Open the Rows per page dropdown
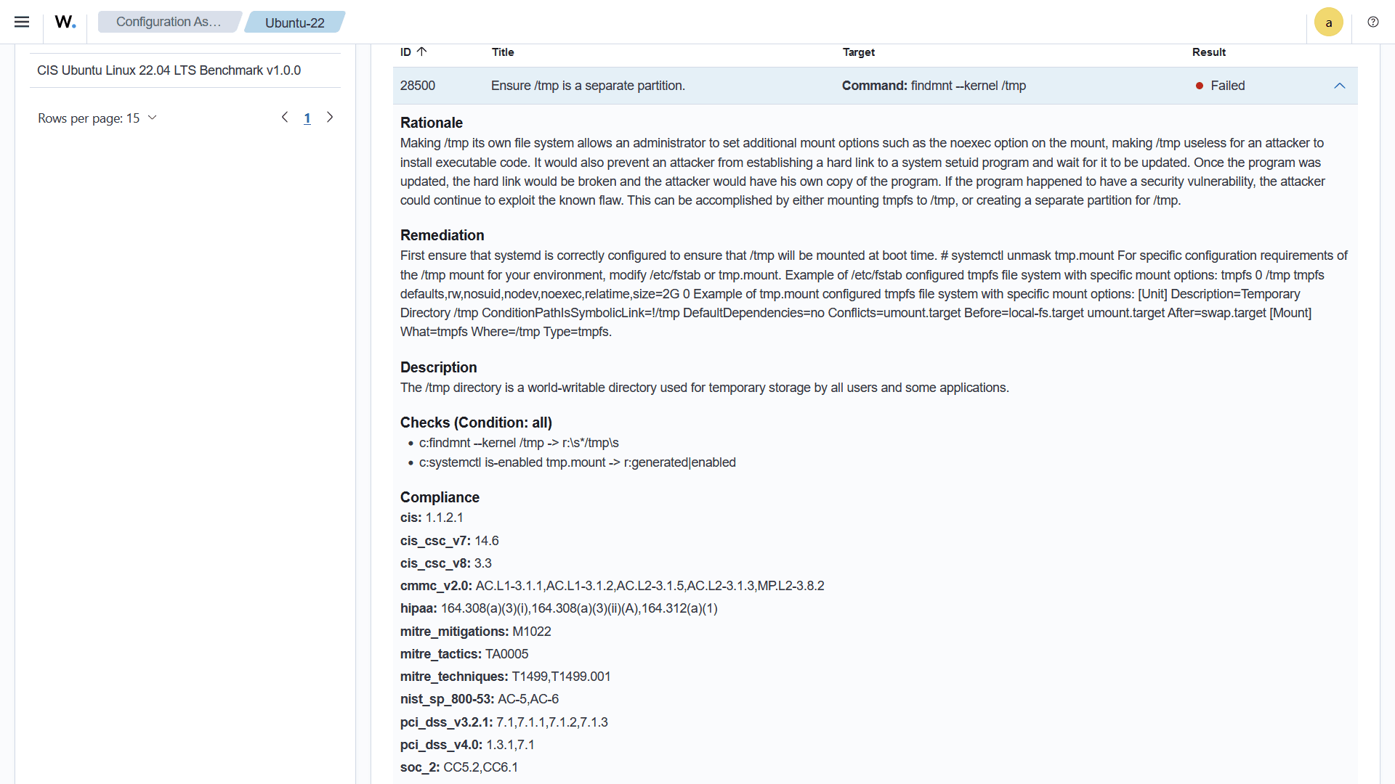The image size is (1395, 784). click(97, 118)
